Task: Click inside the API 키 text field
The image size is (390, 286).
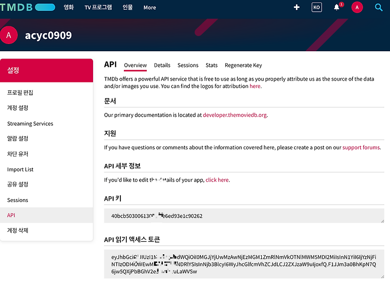Action: pyautogui.click(x=244, y=216)
